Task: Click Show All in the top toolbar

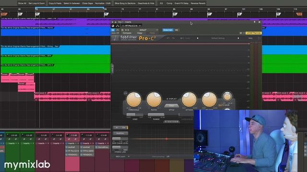Action: (x=22, y=3)
